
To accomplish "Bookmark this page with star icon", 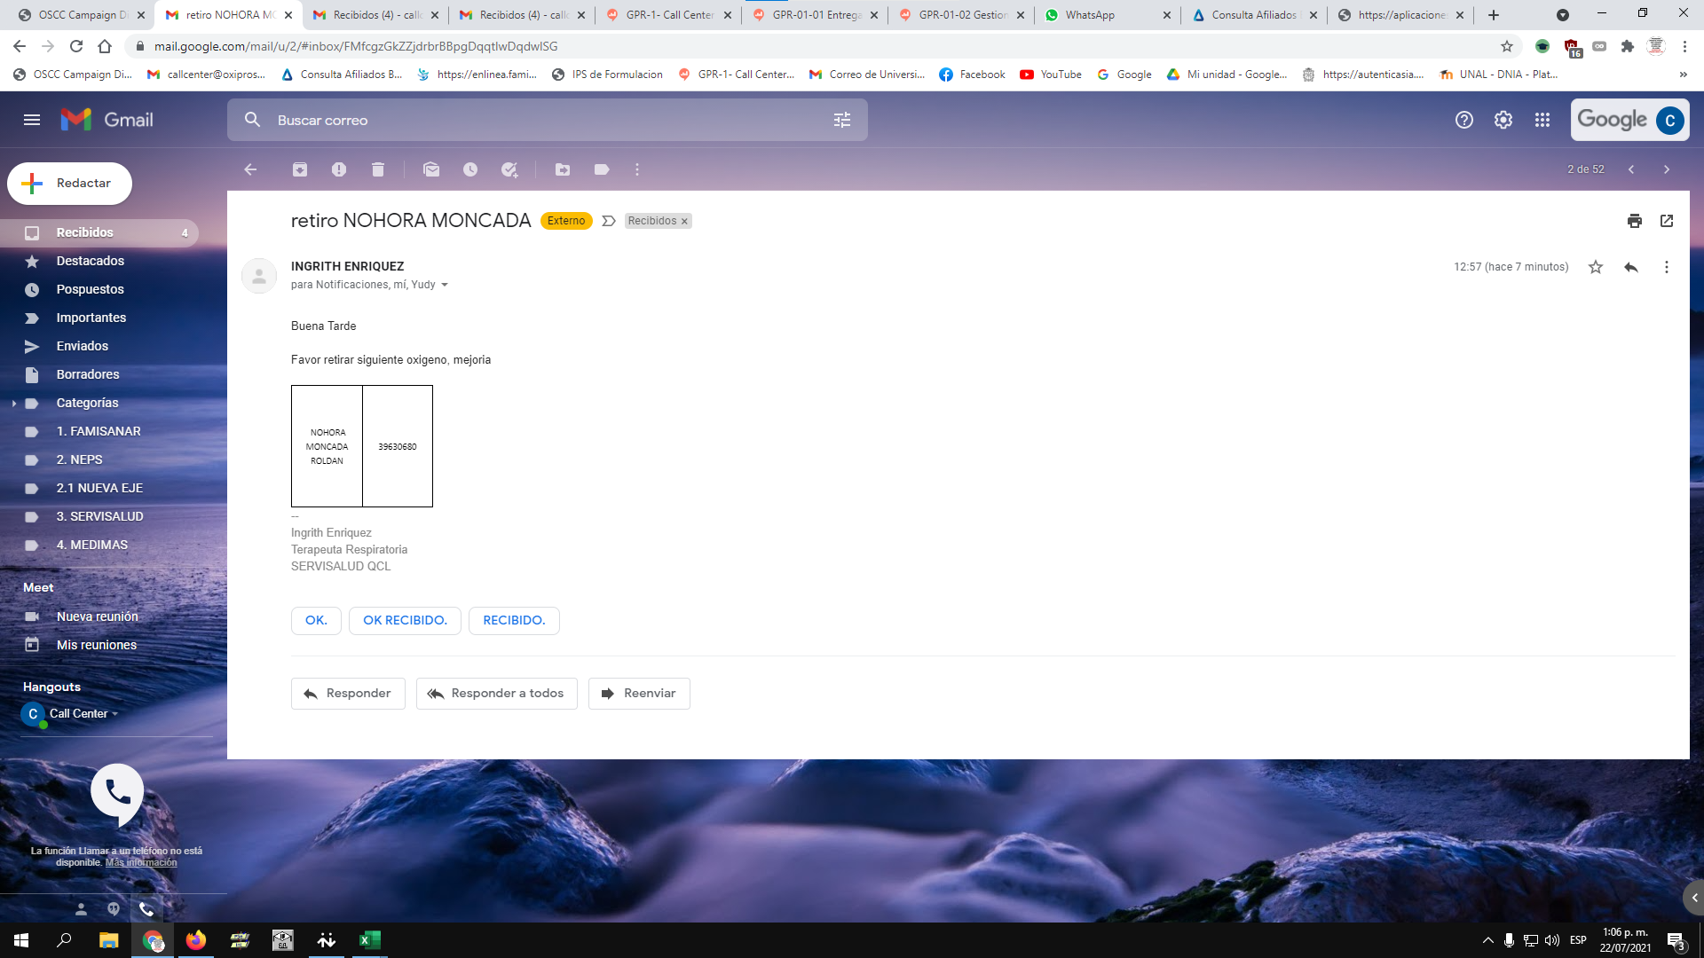I will [1507, 46].
